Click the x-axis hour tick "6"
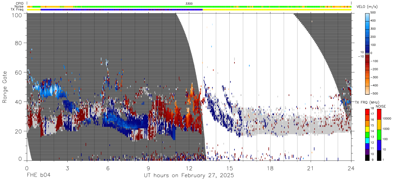This screenshot has height=182, width=395. click(108, 168)
